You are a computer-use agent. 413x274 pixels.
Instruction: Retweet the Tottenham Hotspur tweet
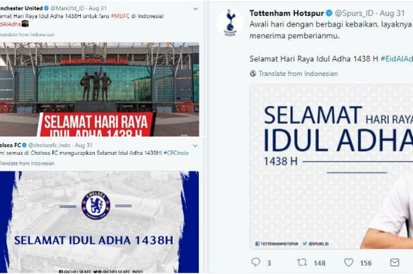302,262
